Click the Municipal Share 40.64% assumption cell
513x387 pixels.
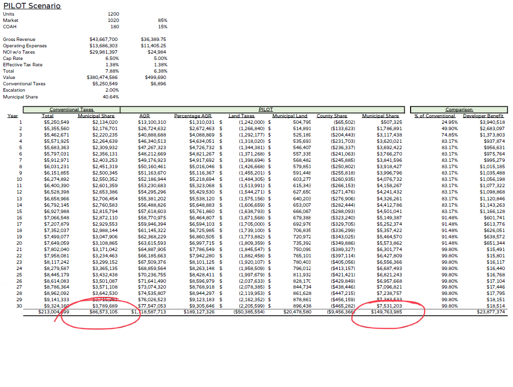[111, 97]
